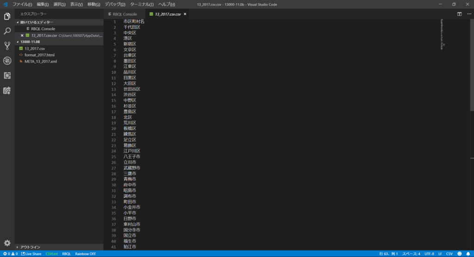
Task: Click RBQL in status bar
Action: 66,254
